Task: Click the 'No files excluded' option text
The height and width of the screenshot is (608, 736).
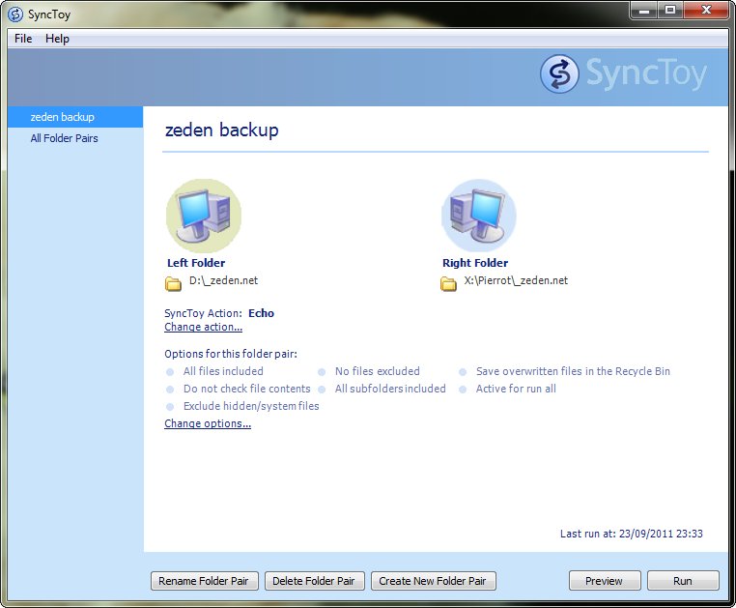Action: coord(378,371)
